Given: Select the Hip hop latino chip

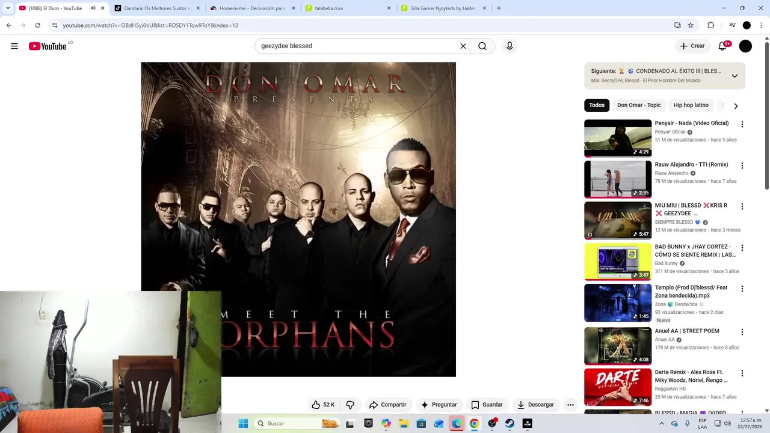Looking at the screenshot, I should pos(691,105).
